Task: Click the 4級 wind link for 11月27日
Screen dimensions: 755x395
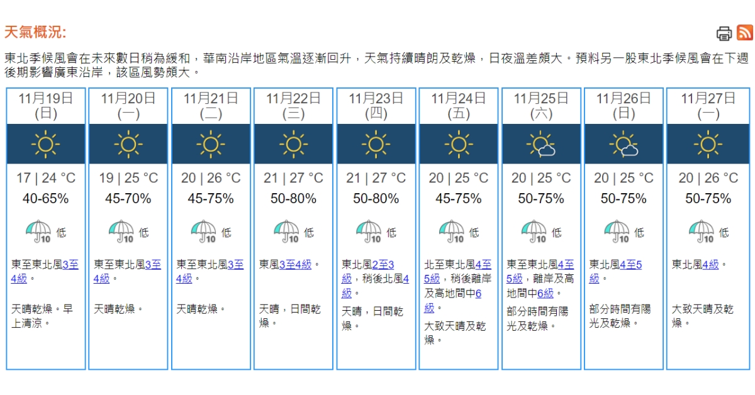Action: [x=710, y=265]
